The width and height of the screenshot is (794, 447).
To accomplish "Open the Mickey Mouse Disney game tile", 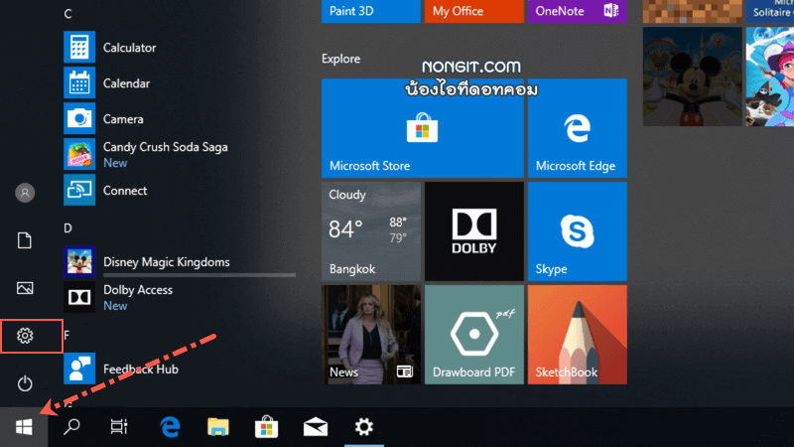I will coord(692,76).
